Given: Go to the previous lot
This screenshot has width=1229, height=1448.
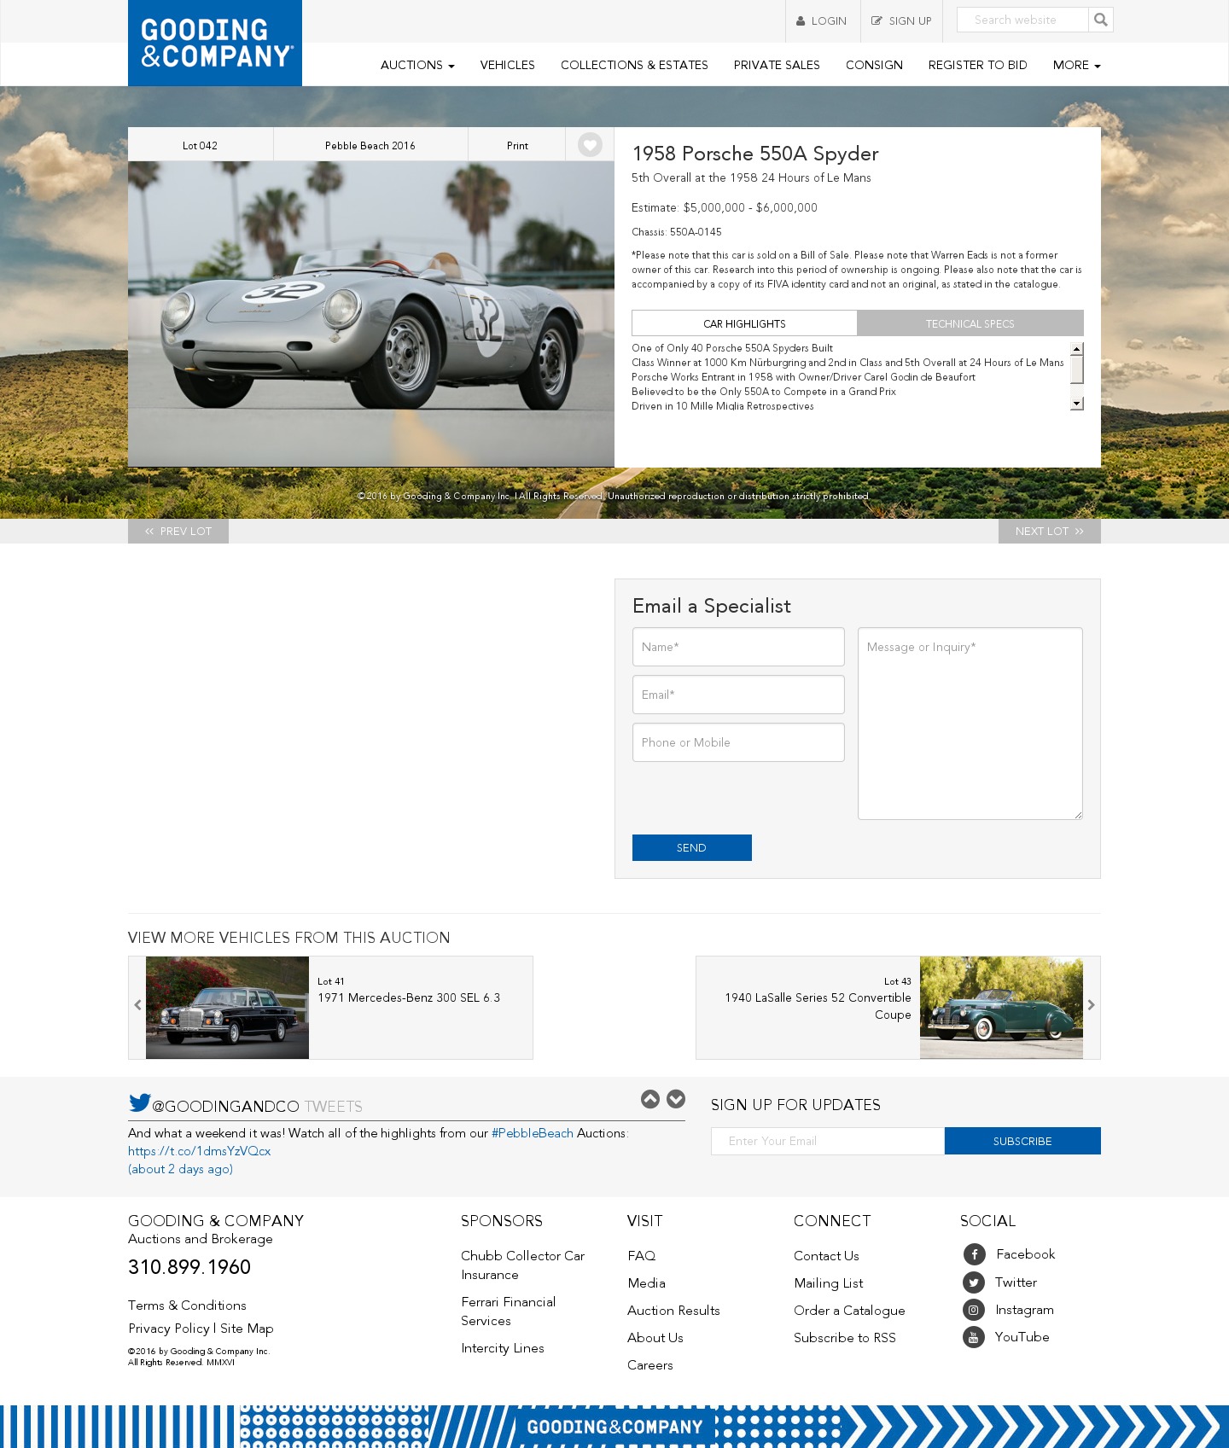Looking at the screenshot, I should tap(178, 531).
